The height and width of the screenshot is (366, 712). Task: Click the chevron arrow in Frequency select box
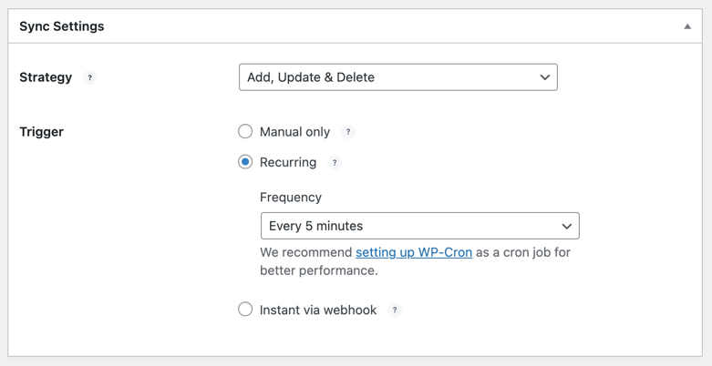coord(567,226)
